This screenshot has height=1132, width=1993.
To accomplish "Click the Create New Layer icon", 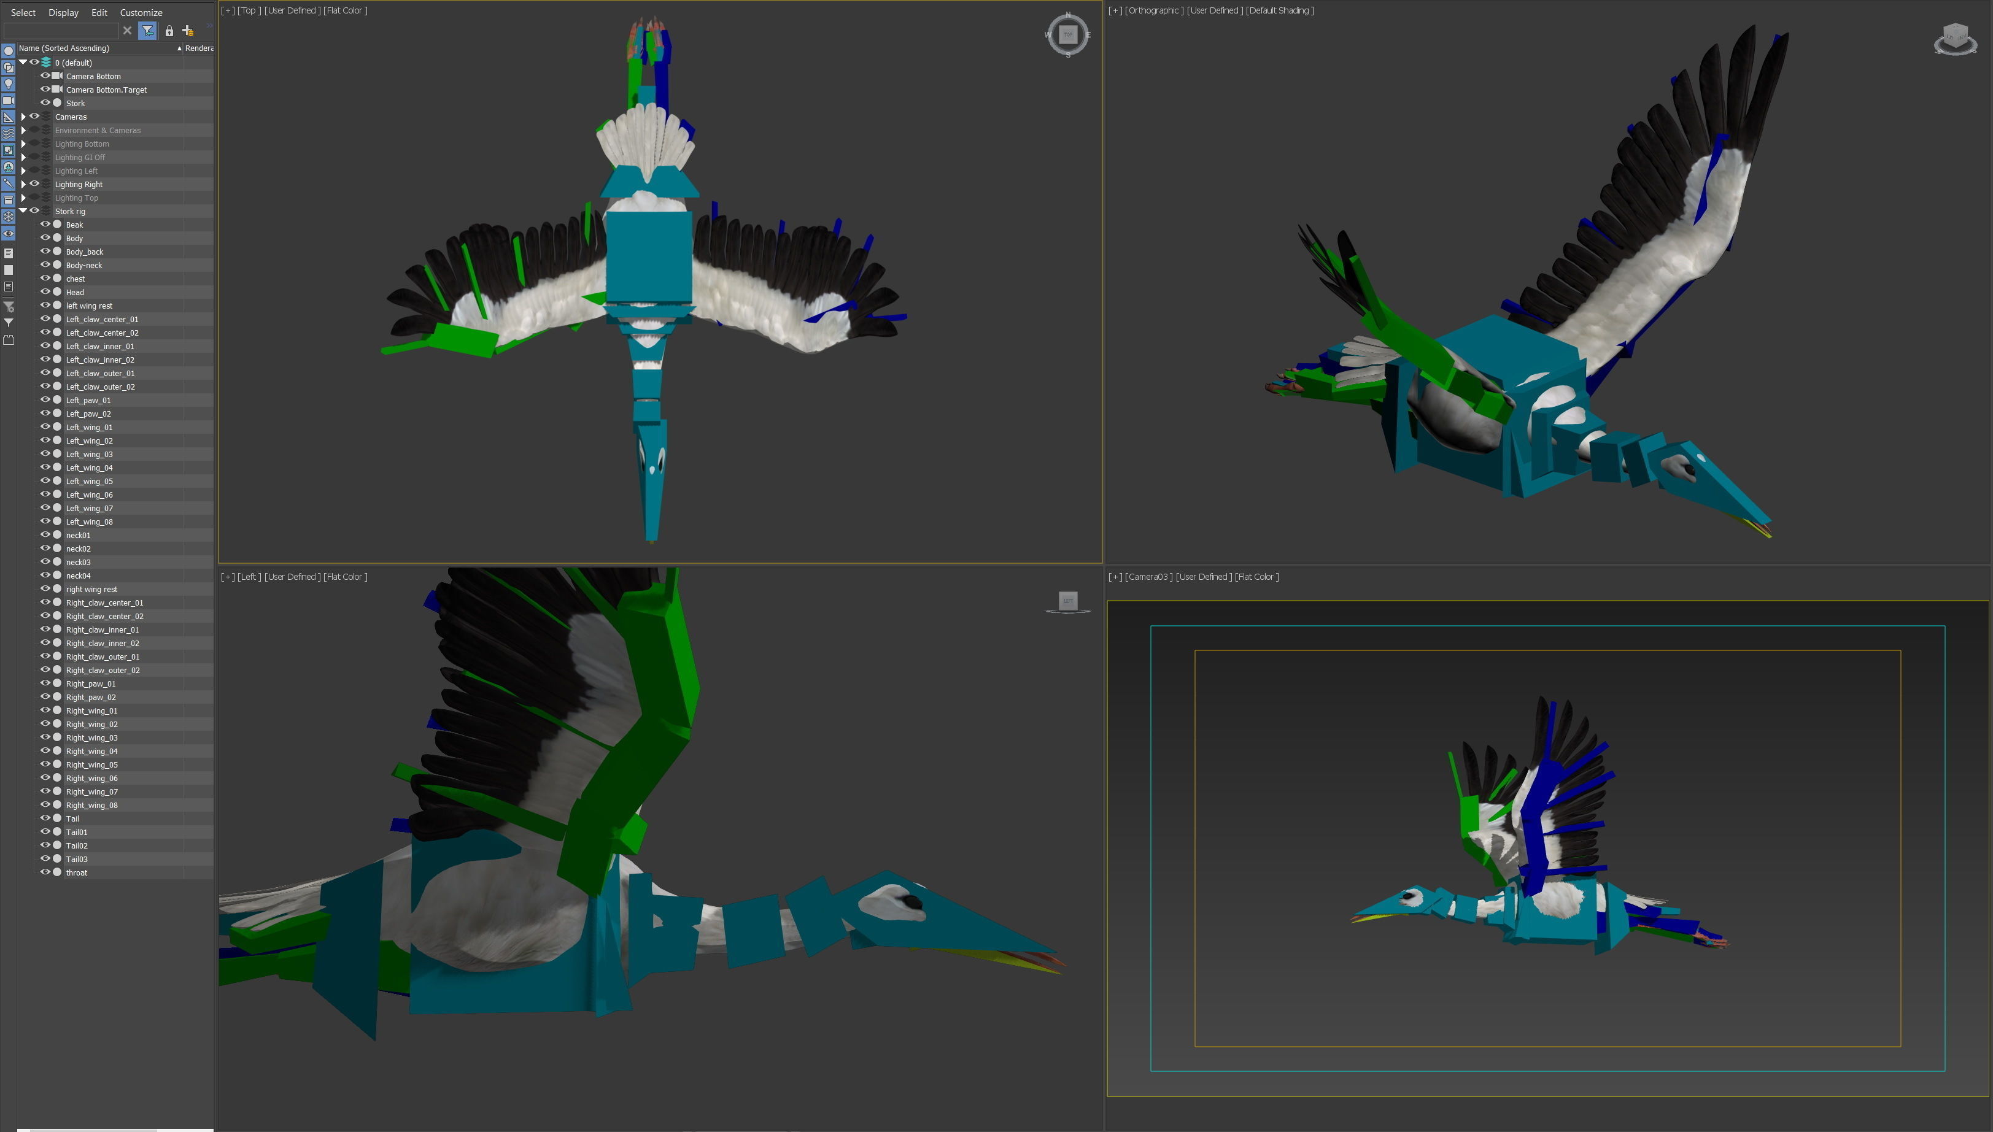I will coord(187,30).
